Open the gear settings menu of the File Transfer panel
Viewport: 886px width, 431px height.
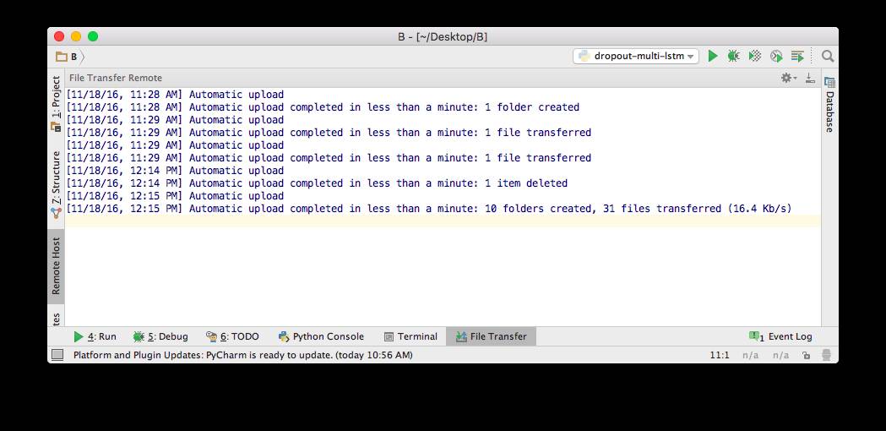point(788,78)
